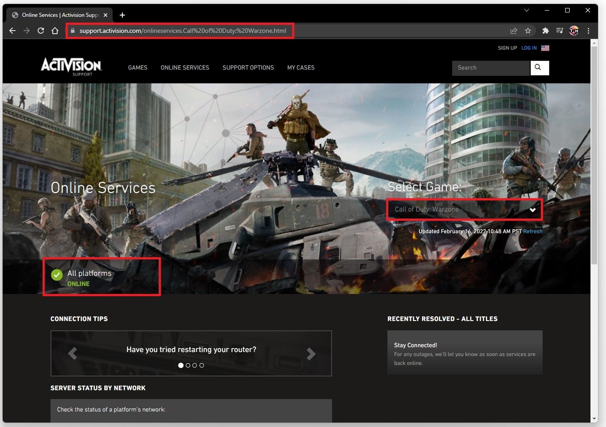Click the share page icon in address bar
Screen dimensions: 606x427
[x=514, y=31]
